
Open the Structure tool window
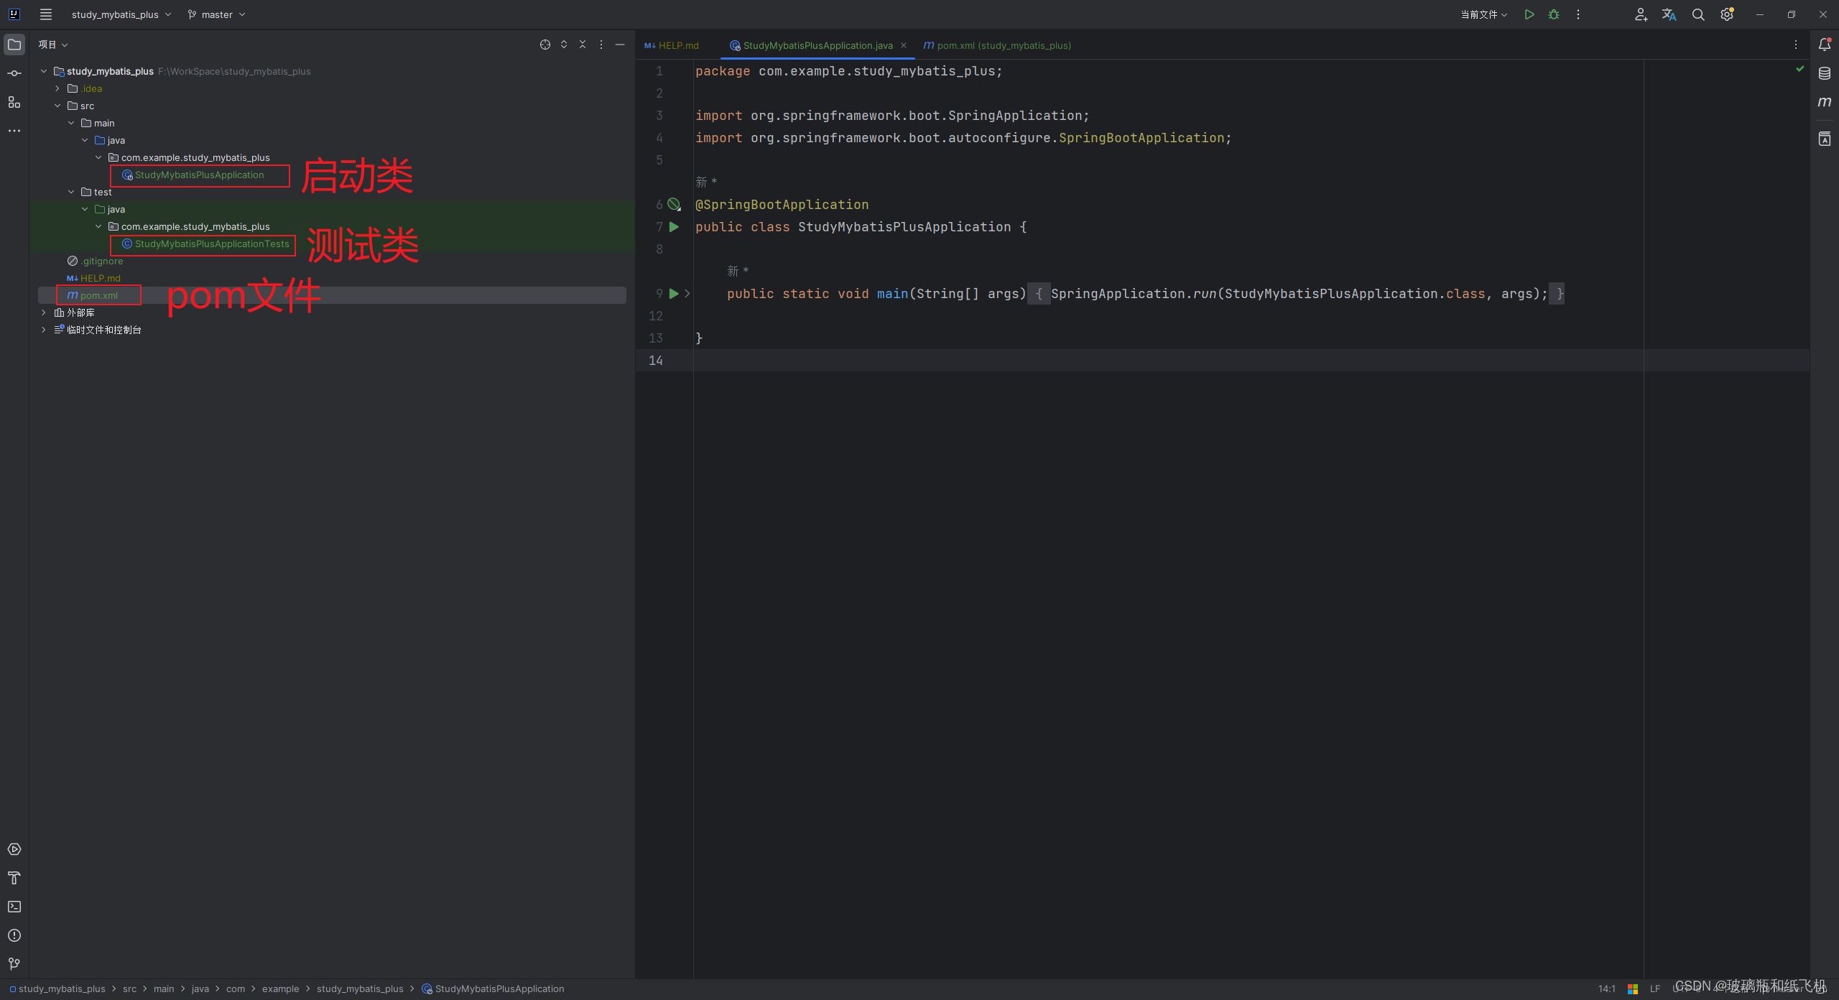14,102
